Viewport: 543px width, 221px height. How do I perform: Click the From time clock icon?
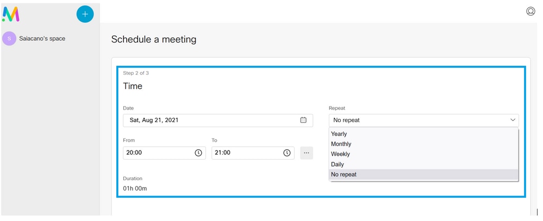tap(198, 153)
